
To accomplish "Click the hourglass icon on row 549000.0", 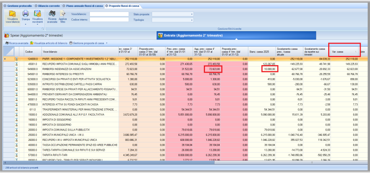I will point(17,69).
